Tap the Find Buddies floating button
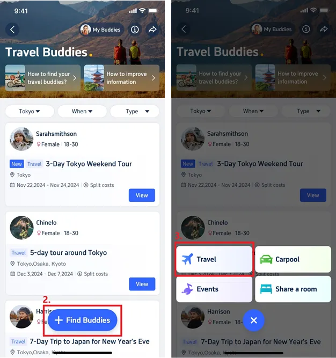The image size is (336, 358). pyautogui.click(x=83, y=320)
